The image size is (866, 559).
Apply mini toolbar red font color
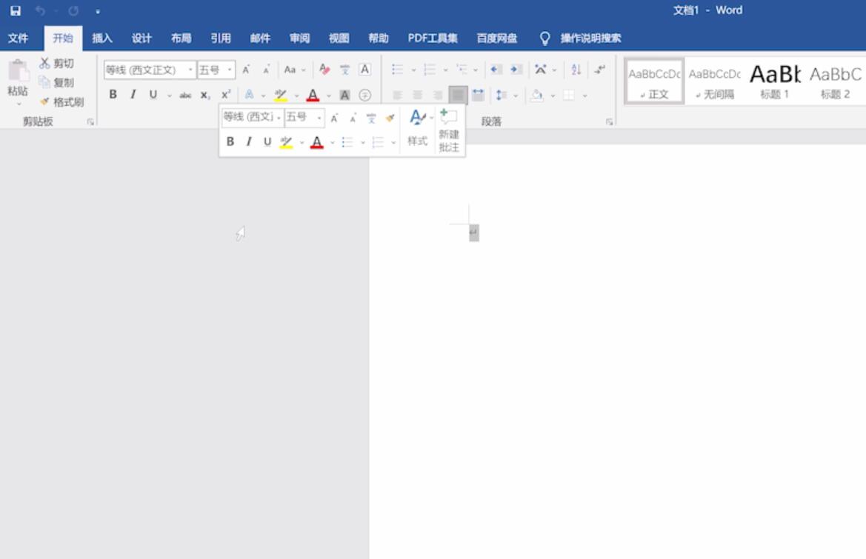tap(316, 142)
